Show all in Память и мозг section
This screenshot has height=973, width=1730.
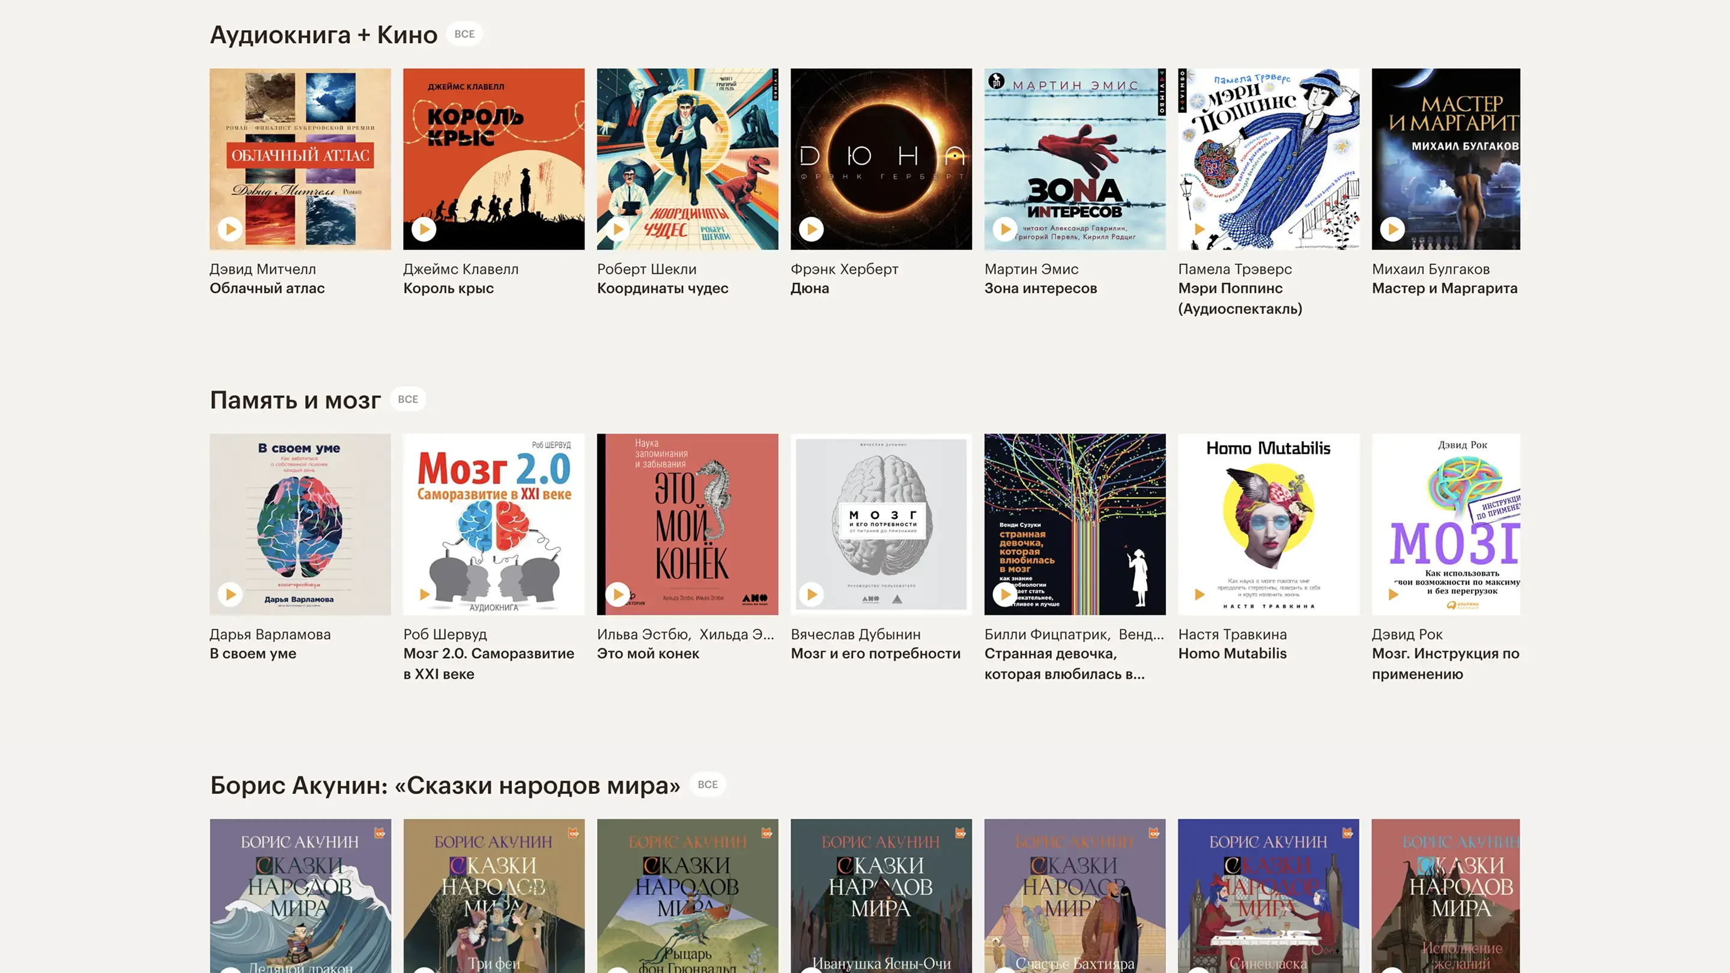[x=408, y=399]
